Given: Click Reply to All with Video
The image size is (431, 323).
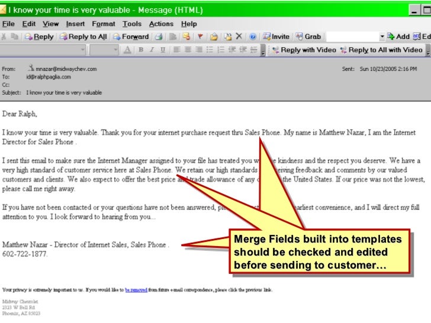Looking at the screenshot, I should (x=381, y=50).
